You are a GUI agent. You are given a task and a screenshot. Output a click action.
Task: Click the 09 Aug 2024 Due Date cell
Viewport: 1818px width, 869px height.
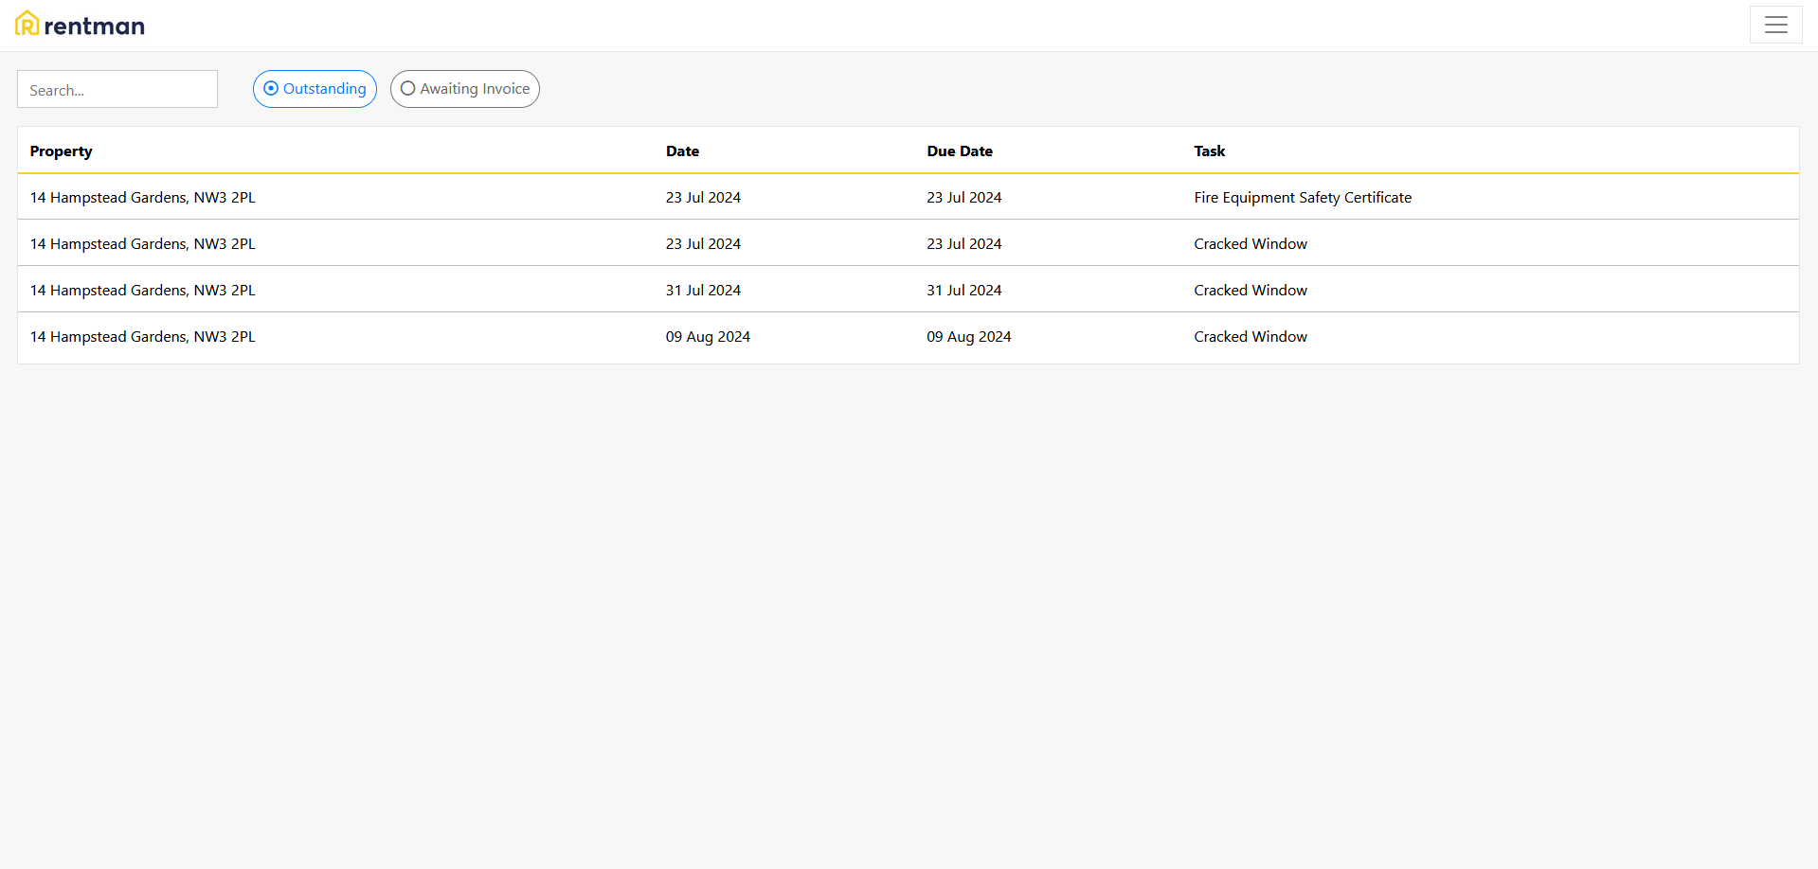point(968,337)
